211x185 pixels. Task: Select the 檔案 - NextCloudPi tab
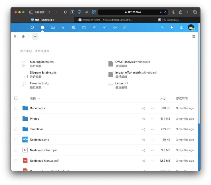(x=42, y=20)
